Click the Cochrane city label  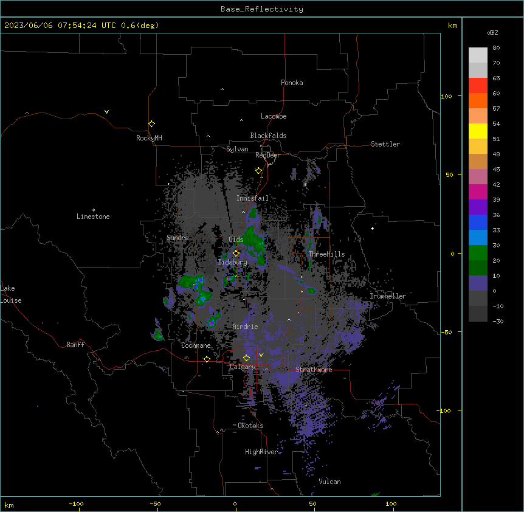pyautogui.click(x=196, y=345)
